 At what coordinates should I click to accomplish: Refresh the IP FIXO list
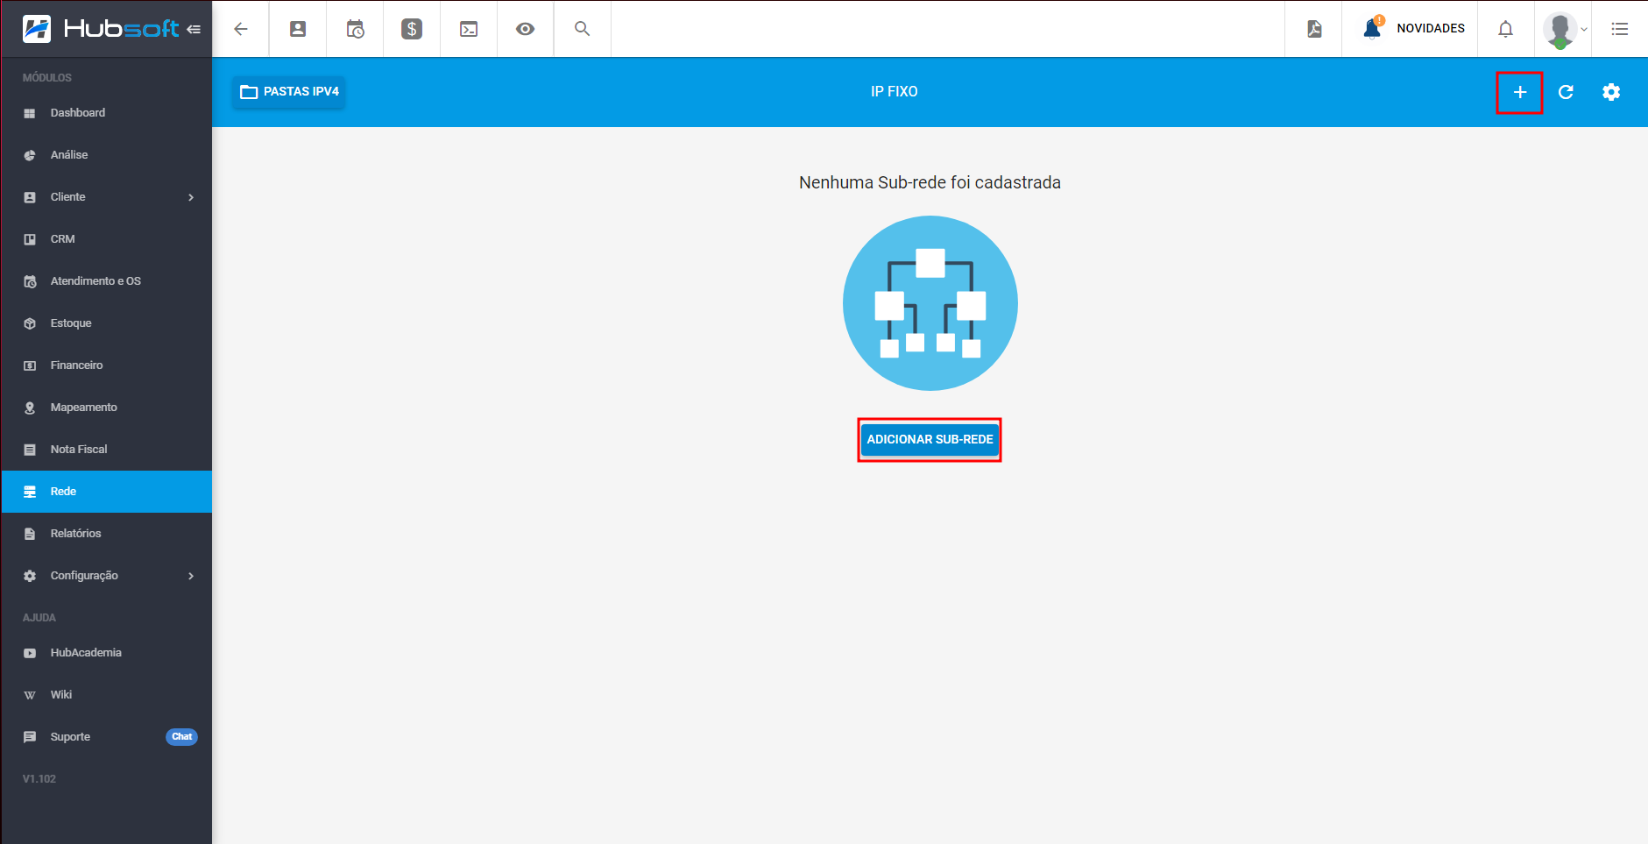tap(1566, 92)
